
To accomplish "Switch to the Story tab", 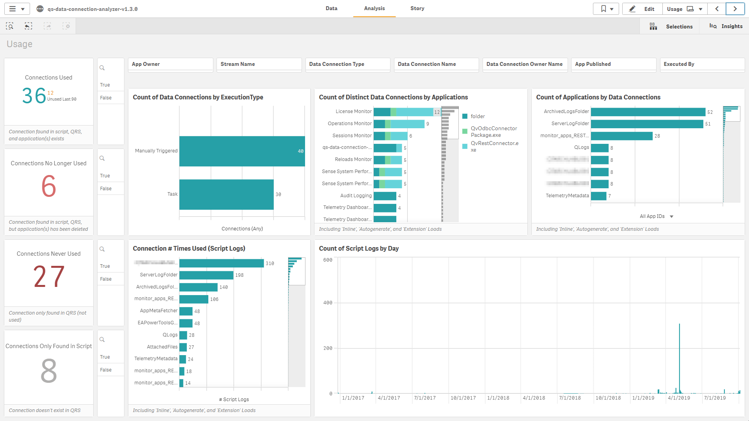I will click(x=417, y=8).
